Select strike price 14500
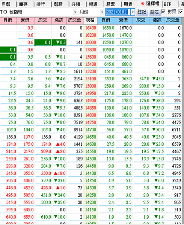This screenshot has width=184, height=225. point(90,159)
